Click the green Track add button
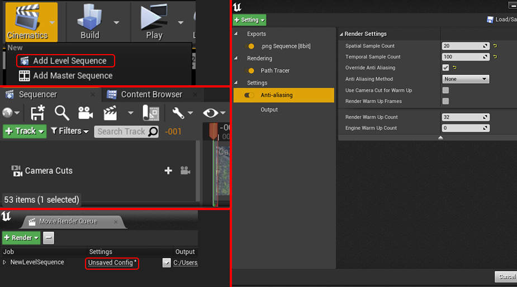 tap(25, 131)
